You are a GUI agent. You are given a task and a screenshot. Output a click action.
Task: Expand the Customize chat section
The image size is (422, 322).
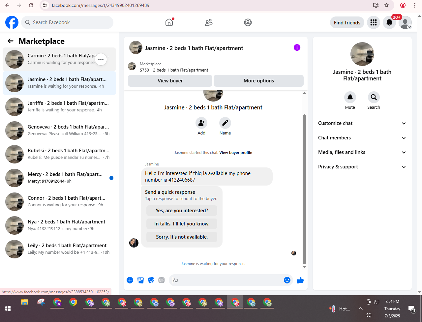click(x=362, y=123)
